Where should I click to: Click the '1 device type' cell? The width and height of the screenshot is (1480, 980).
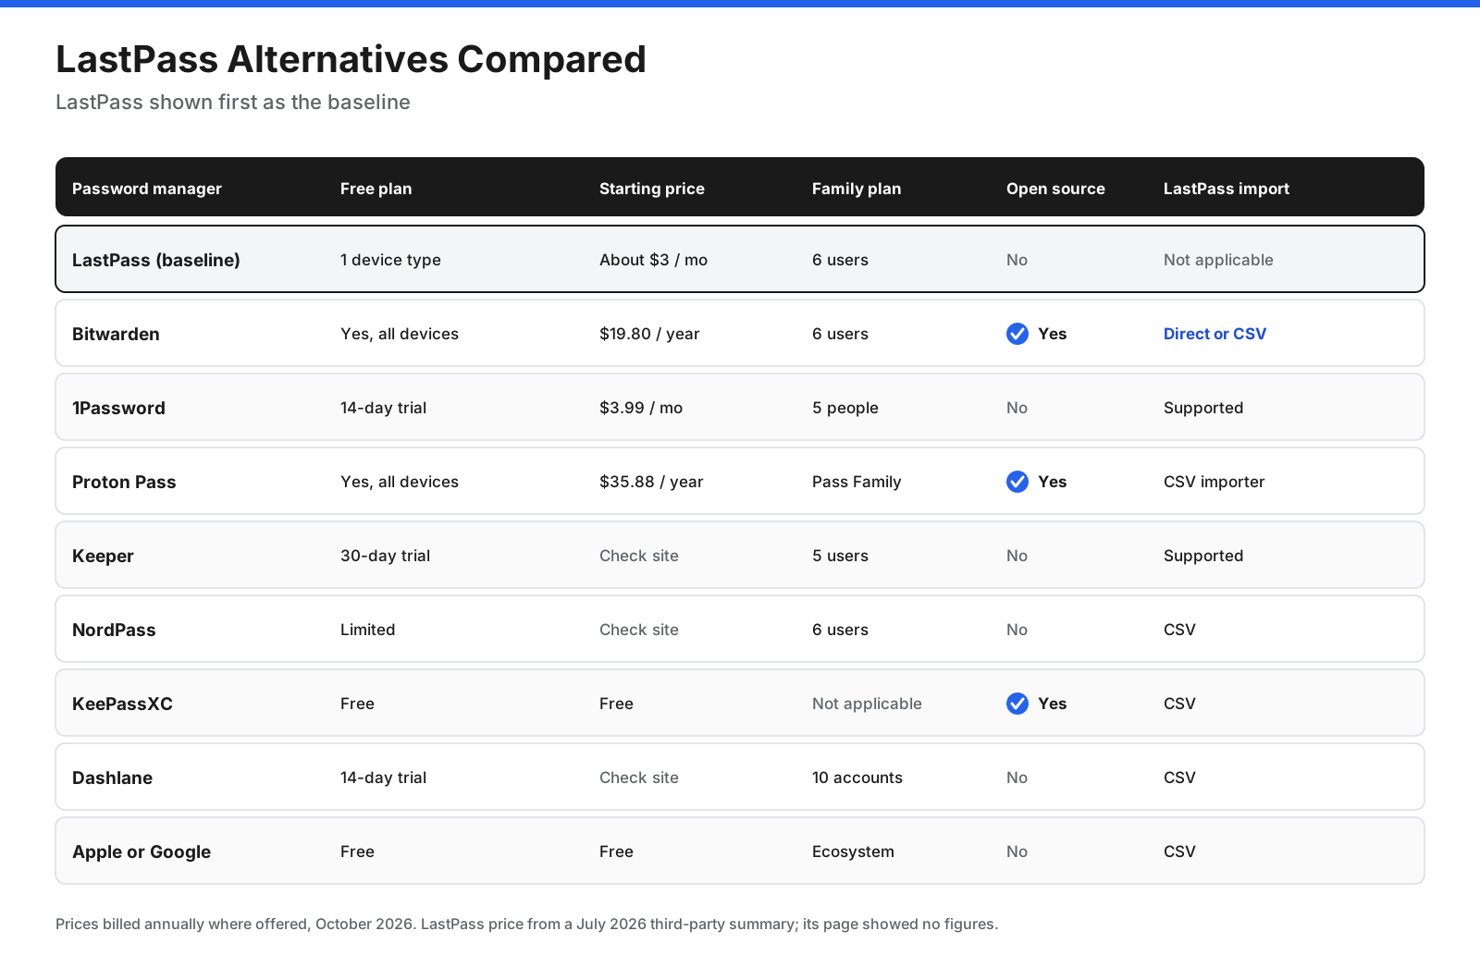(390, 260)
